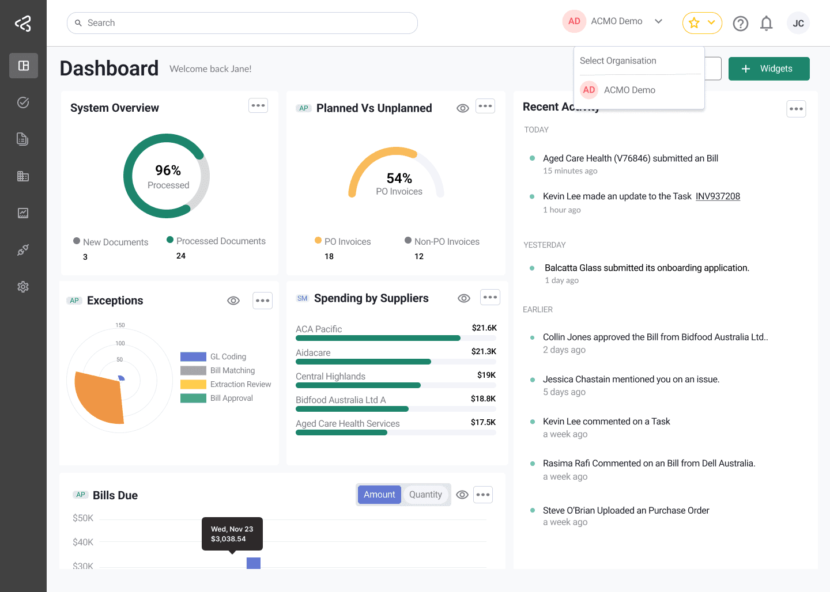This screenshot has width=830, height=592.
Task: Open Reports via the chart sidebar icon
Action: point(23,212)
